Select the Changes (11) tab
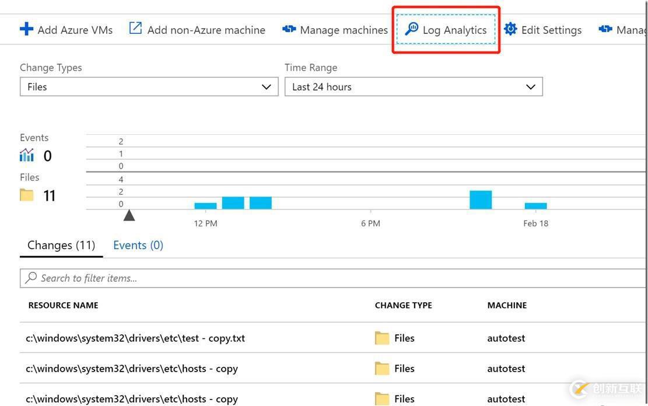Viewport: 648px width, 406px height. pos(61,244)
